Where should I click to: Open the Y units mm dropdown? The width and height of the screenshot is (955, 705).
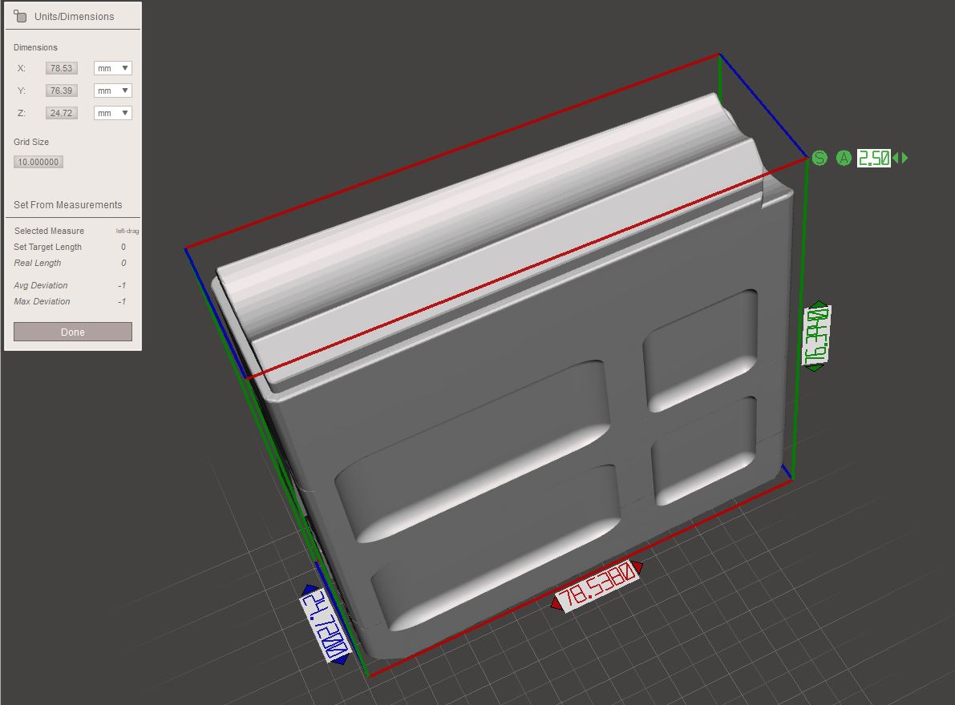click(111, 90)
